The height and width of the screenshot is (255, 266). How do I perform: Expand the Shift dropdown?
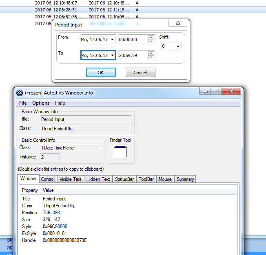point(178,46)
